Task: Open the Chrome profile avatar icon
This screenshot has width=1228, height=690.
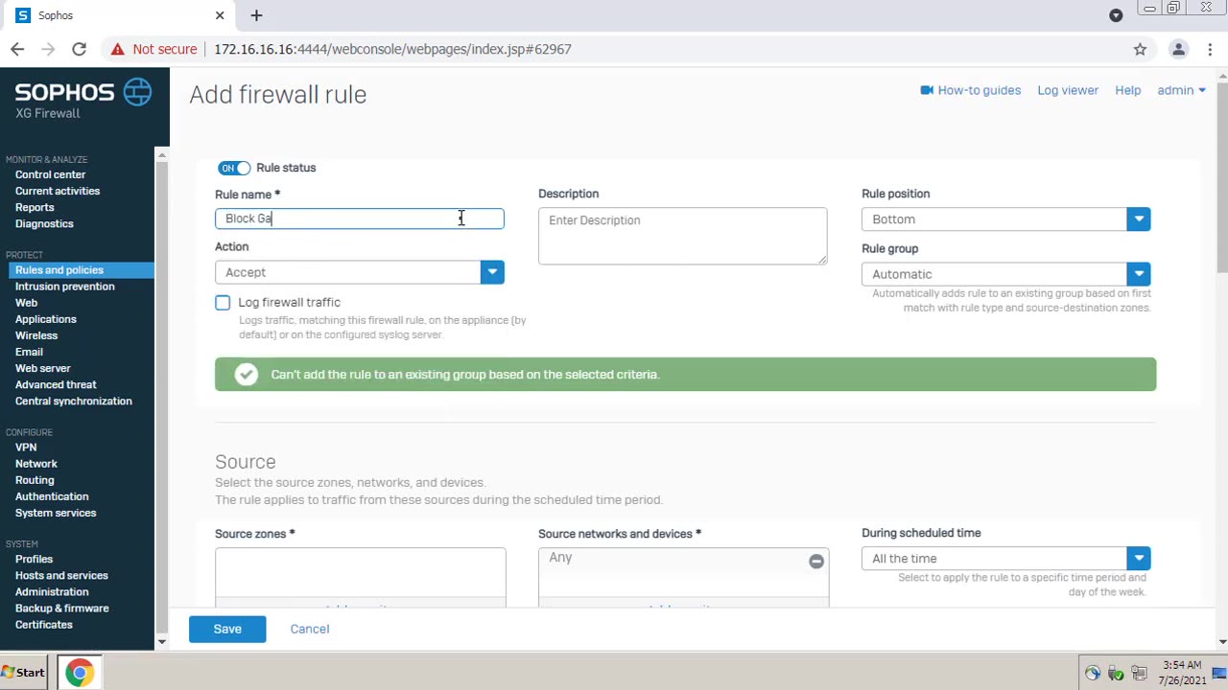Action: coord(1179,49)
